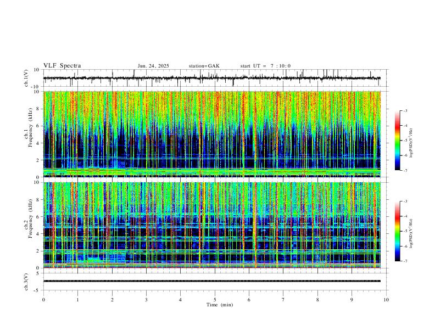Click the ch.1 PSD color bar
Screen dimensions: 435x336
[x=397, y=141]
